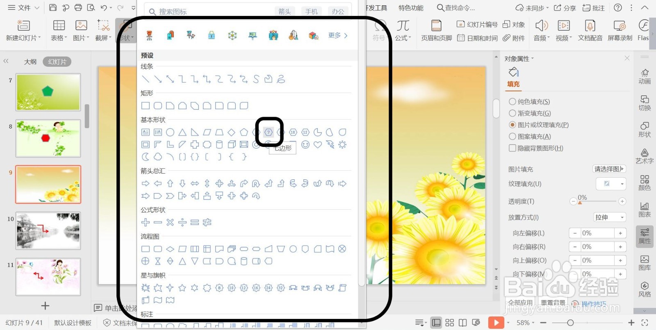Select the heptagon shape in basic shapes
This screenshot has width=656, height=330.
(x=269, y=132)
